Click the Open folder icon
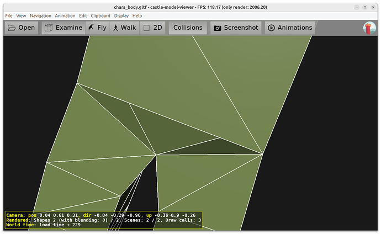The image size is (381, 234). tap(11, 28)
